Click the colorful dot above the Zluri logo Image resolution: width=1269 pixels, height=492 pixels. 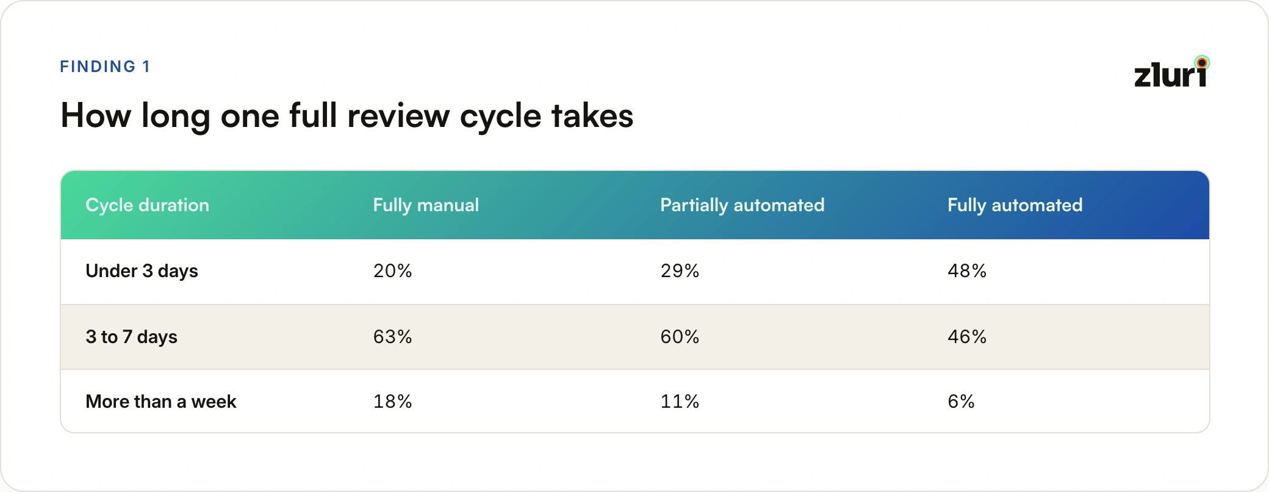point(1202,62)
